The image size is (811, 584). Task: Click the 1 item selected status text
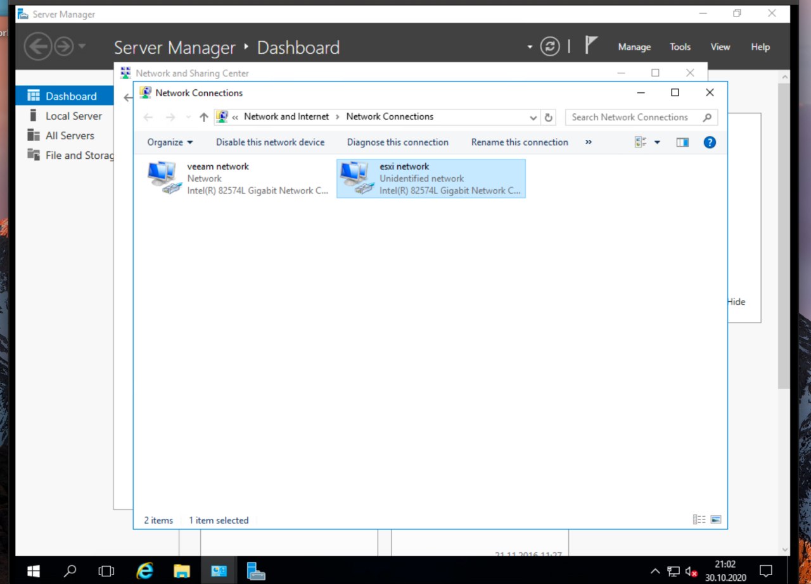tap(219, 520)
